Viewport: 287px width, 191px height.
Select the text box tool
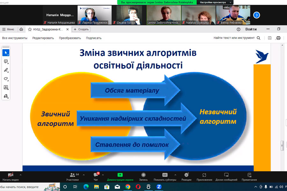pos(6,87)
